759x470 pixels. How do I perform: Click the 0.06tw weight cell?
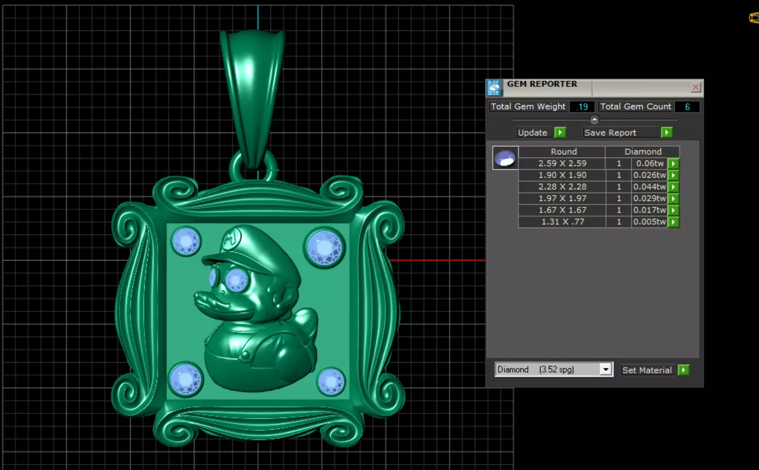pos(650,163)
